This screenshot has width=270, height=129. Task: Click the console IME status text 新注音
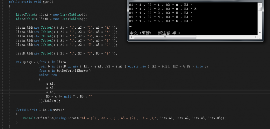coord(164,33)
